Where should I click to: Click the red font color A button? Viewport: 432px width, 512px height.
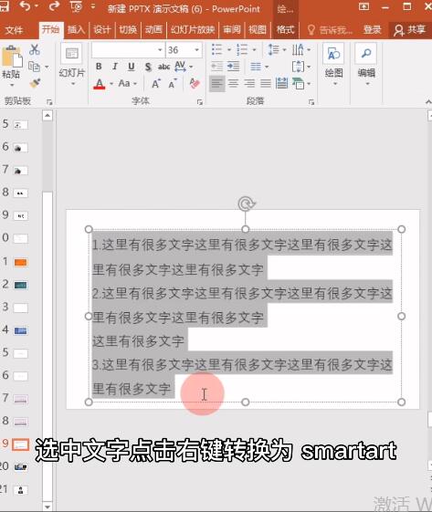(x=100, y=84)
